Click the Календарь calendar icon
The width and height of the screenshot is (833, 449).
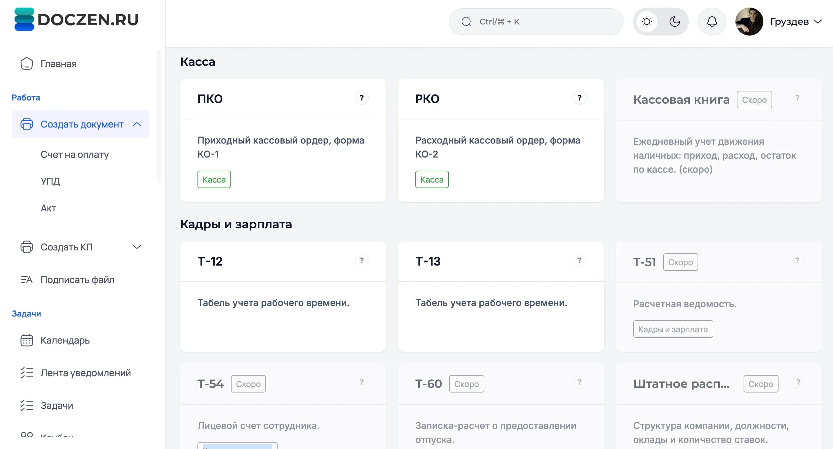(x=27, y=340)
